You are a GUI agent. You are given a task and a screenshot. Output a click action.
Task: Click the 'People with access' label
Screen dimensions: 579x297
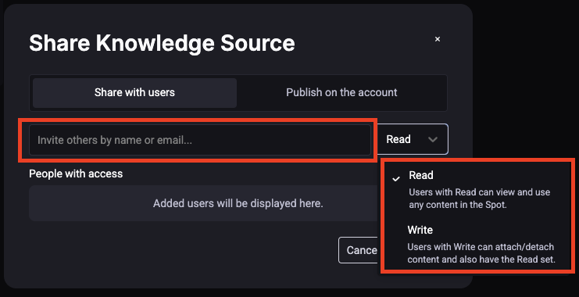76,174
